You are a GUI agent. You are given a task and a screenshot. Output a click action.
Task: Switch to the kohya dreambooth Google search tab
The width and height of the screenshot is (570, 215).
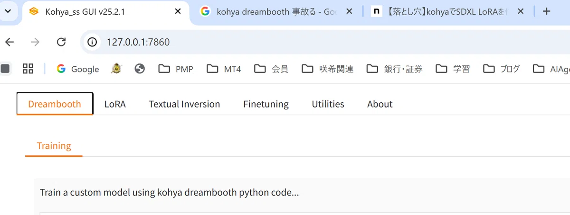tap(277, 12)
